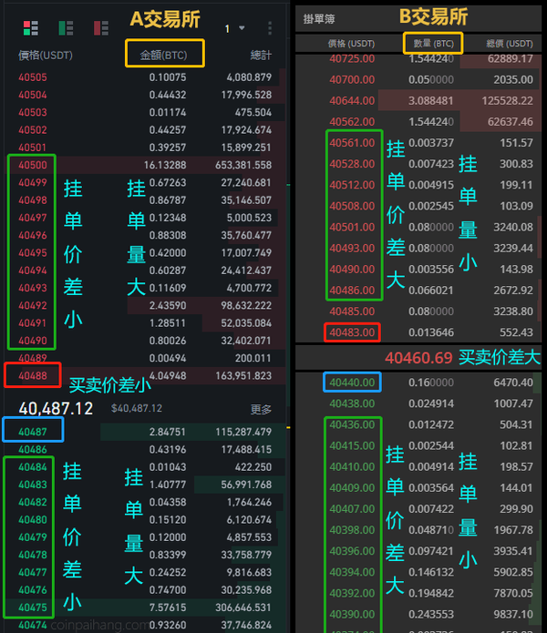Image resolution: width=547 pixels, height=633 pixels.
Task: Select the ask price 40483.00 in exchange B
Action: coord(352,332)
